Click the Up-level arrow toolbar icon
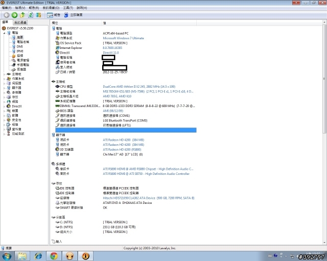The image size is (327, 261). click(22, 15)
